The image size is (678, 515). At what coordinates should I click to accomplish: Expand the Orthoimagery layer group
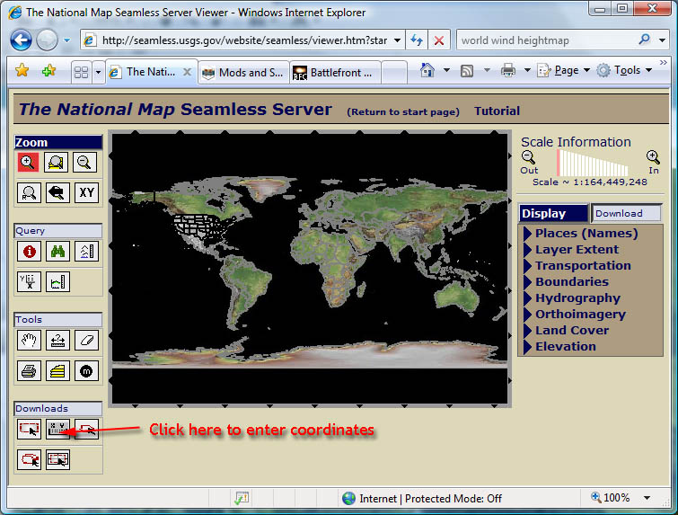click(x=527, y=315)
